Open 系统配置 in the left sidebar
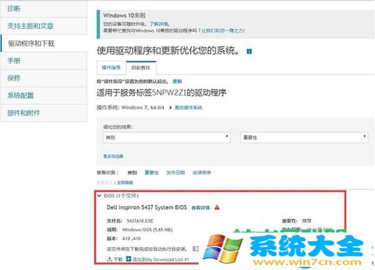The image size is (375, 270). 44,96
